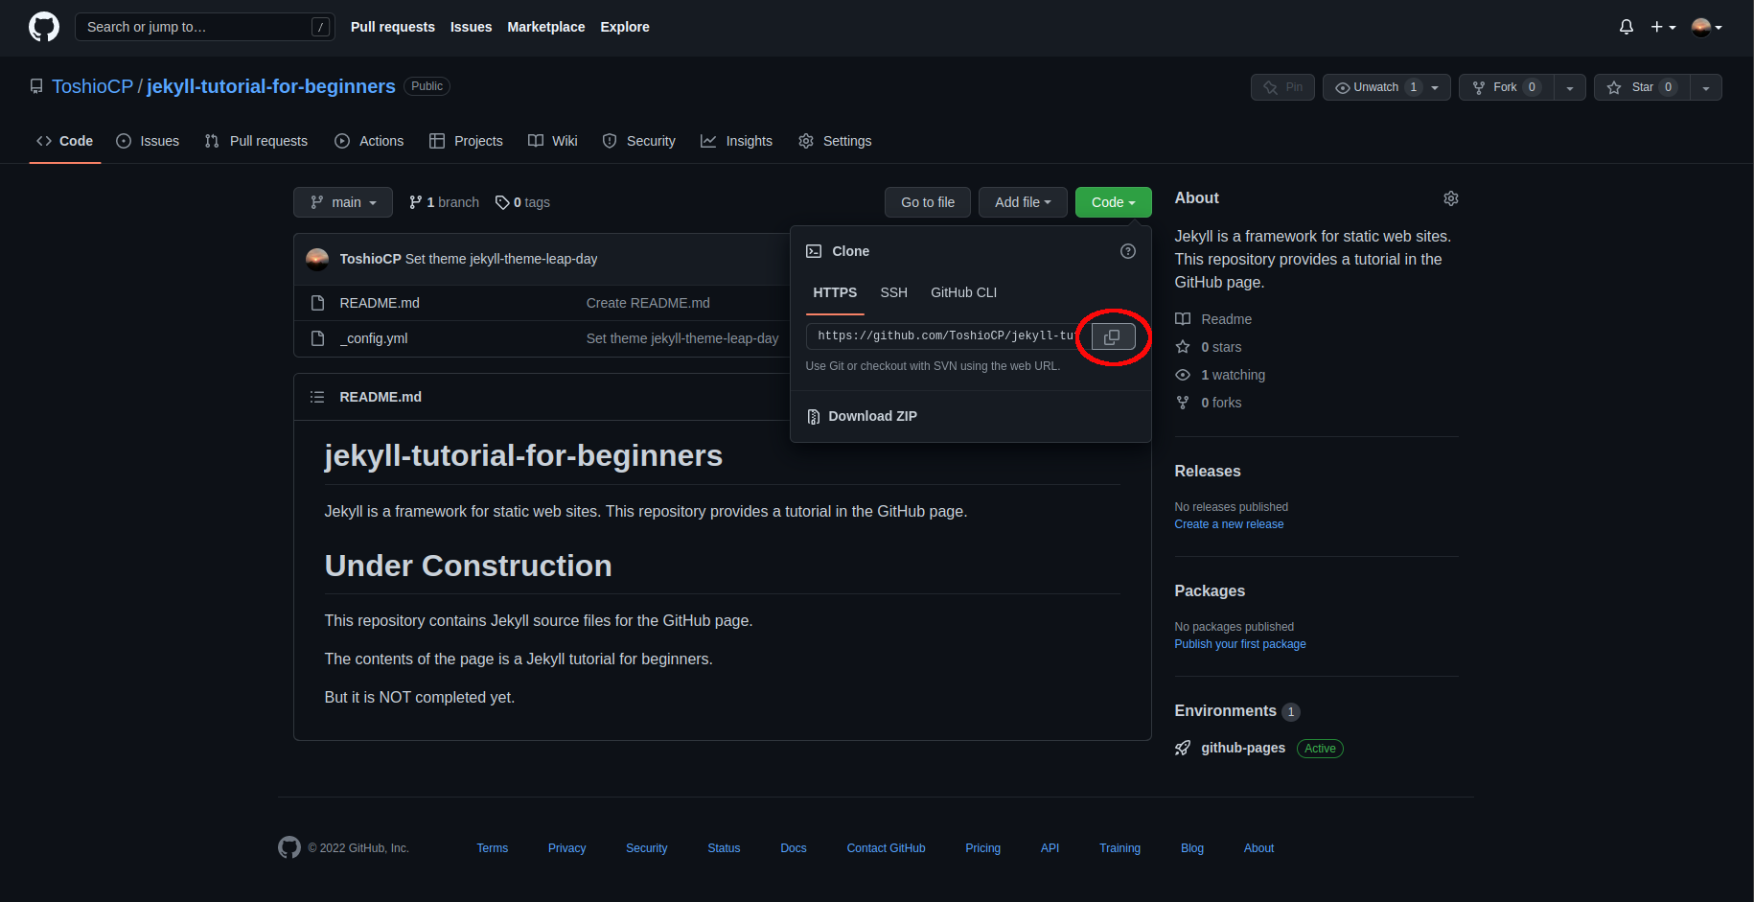The width and height of the screenshot is (1754, 902).
Task: Click the Clone help question-mark icon
Action: 1128,251
